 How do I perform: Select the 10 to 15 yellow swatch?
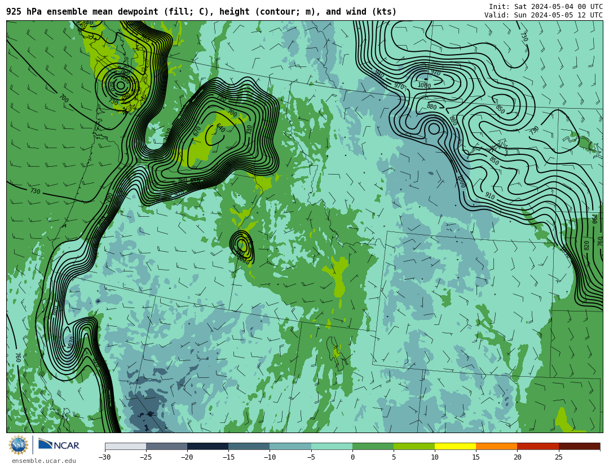pos(455,446)
